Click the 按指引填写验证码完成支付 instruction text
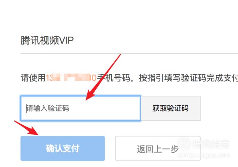The height and width of the screenshot is (167, 238). 188,78
